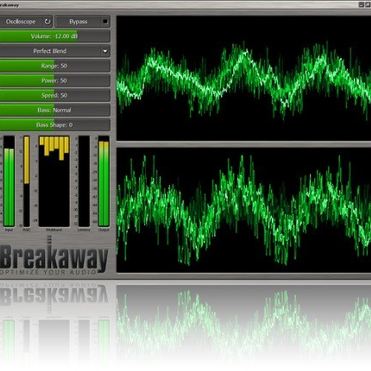Click the square indicator on Bypass

[105, 22]
